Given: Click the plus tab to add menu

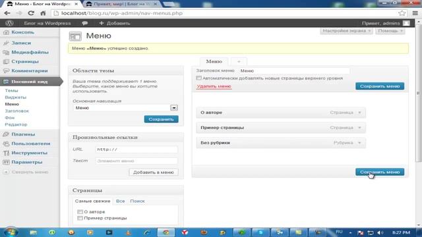Looking at the screenshot, I should coord(239,61).
